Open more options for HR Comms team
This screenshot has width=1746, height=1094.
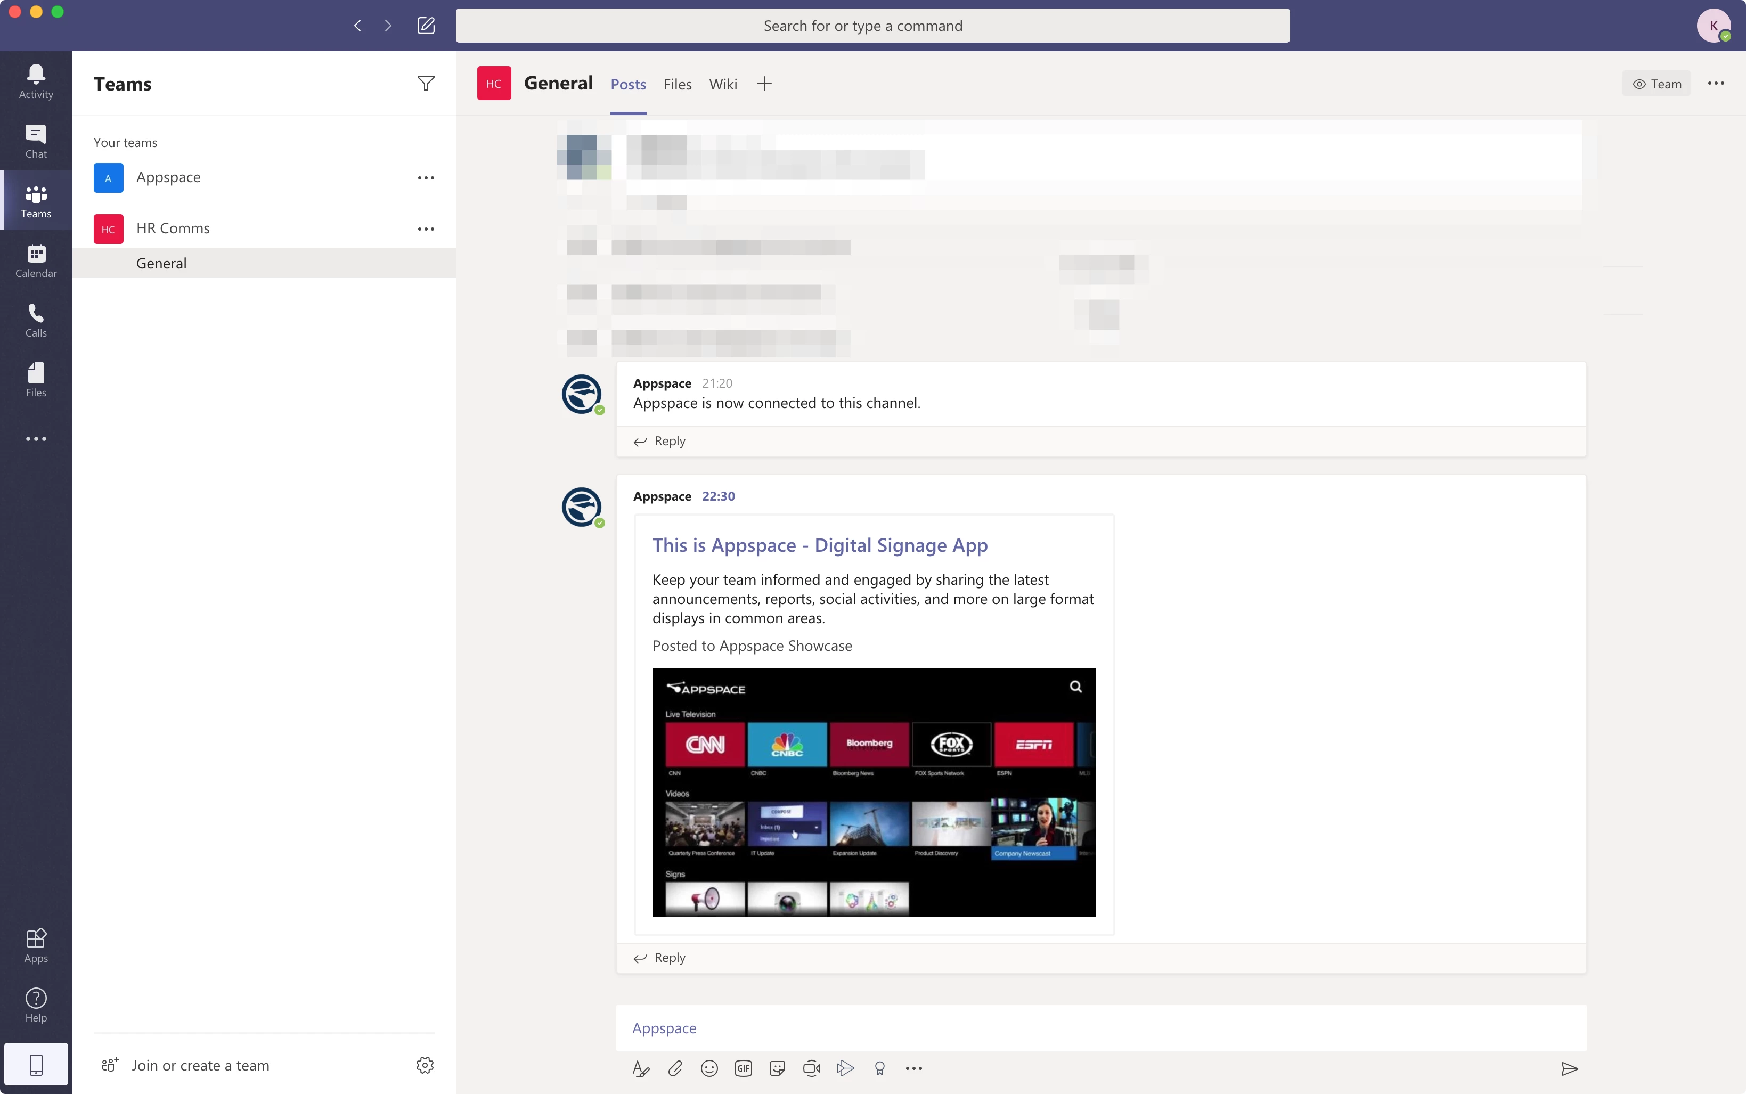(426, 230)
